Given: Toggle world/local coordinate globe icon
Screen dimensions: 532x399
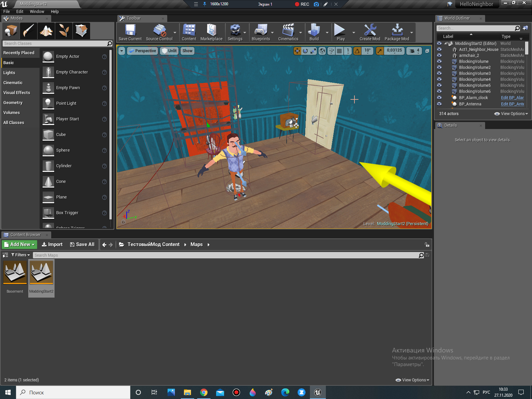Looking at the screenshot, I should [322, 51].
